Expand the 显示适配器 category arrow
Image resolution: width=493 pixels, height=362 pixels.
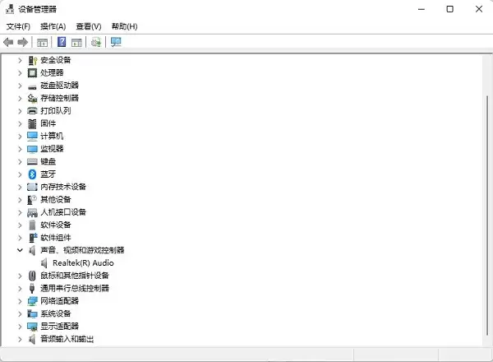(x=20, y=327)
